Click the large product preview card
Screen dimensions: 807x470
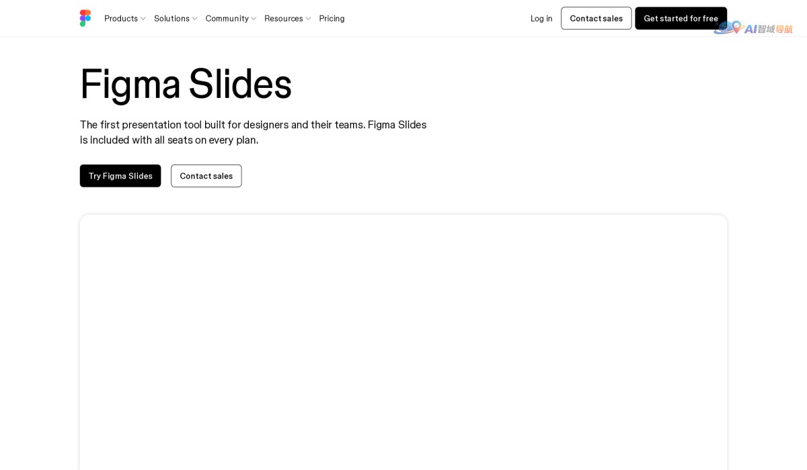(403, 342)
